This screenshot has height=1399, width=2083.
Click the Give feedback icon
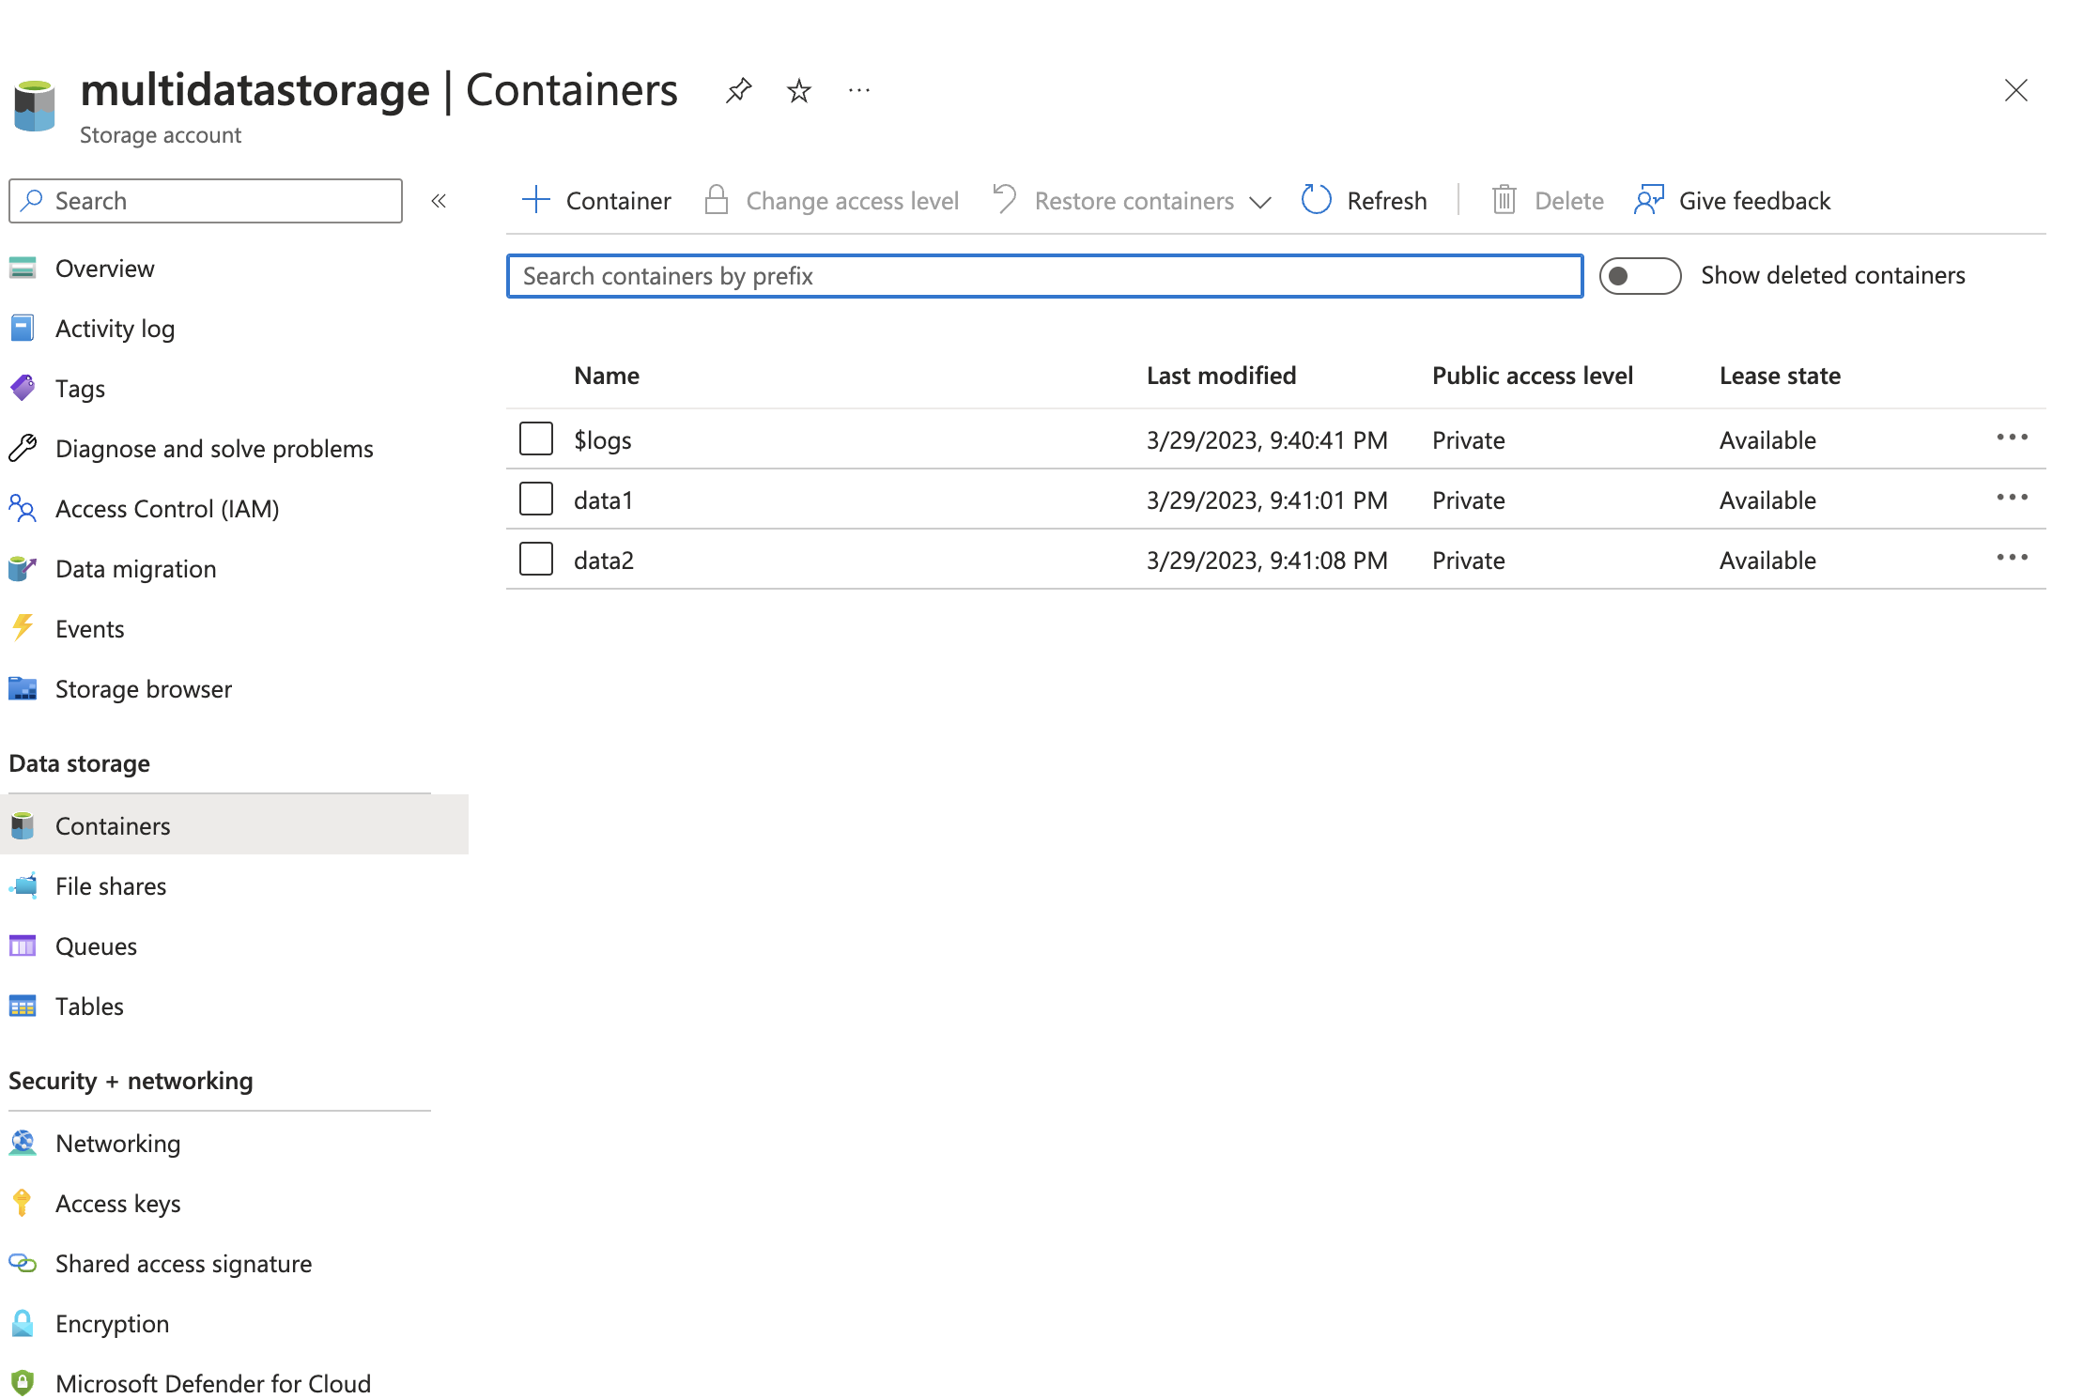[x=1649, y=200]
